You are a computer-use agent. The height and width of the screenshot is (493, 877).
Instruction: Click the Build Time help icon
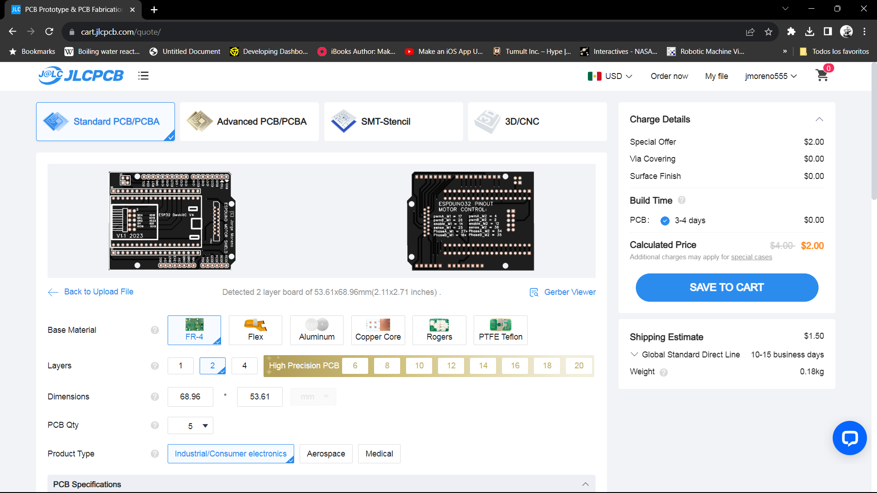pos(682,200)
